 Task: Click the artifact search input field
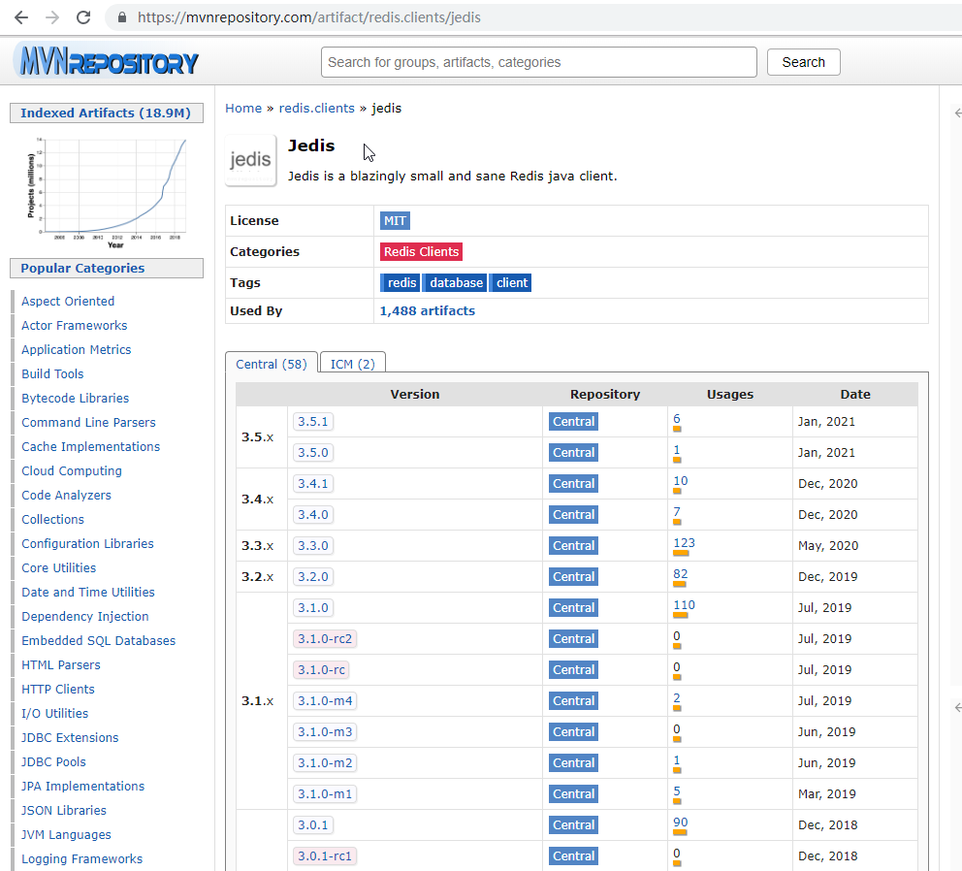[x=538, y=61]
